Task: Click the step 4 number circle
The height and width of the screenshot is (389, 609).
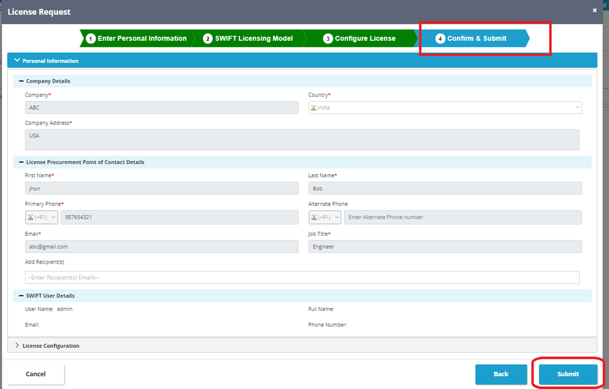Action: (x=440, y=38)
